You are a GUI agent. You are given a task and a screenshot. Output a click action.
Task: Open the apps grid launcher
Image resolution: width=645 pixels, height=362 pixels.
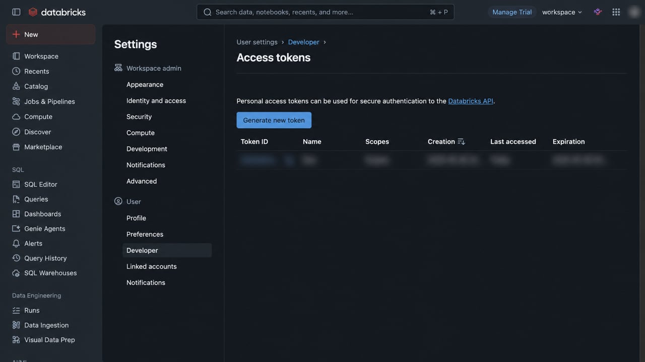point(616,12)
